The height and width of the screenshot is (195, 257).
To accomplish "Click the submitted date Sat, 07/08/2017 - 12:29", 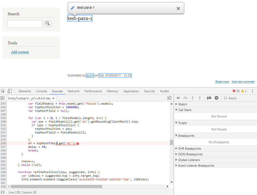I will point(115,75).
